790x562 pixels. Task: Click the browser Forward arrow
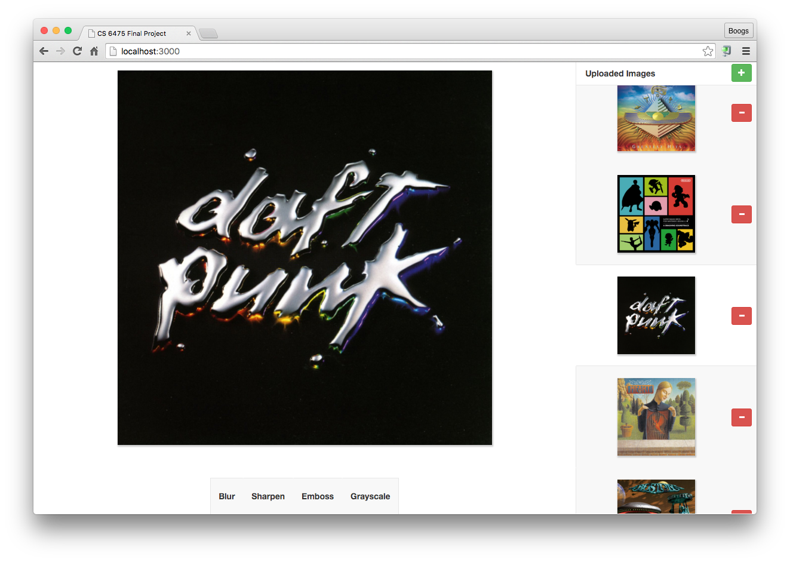click(60, 51)
